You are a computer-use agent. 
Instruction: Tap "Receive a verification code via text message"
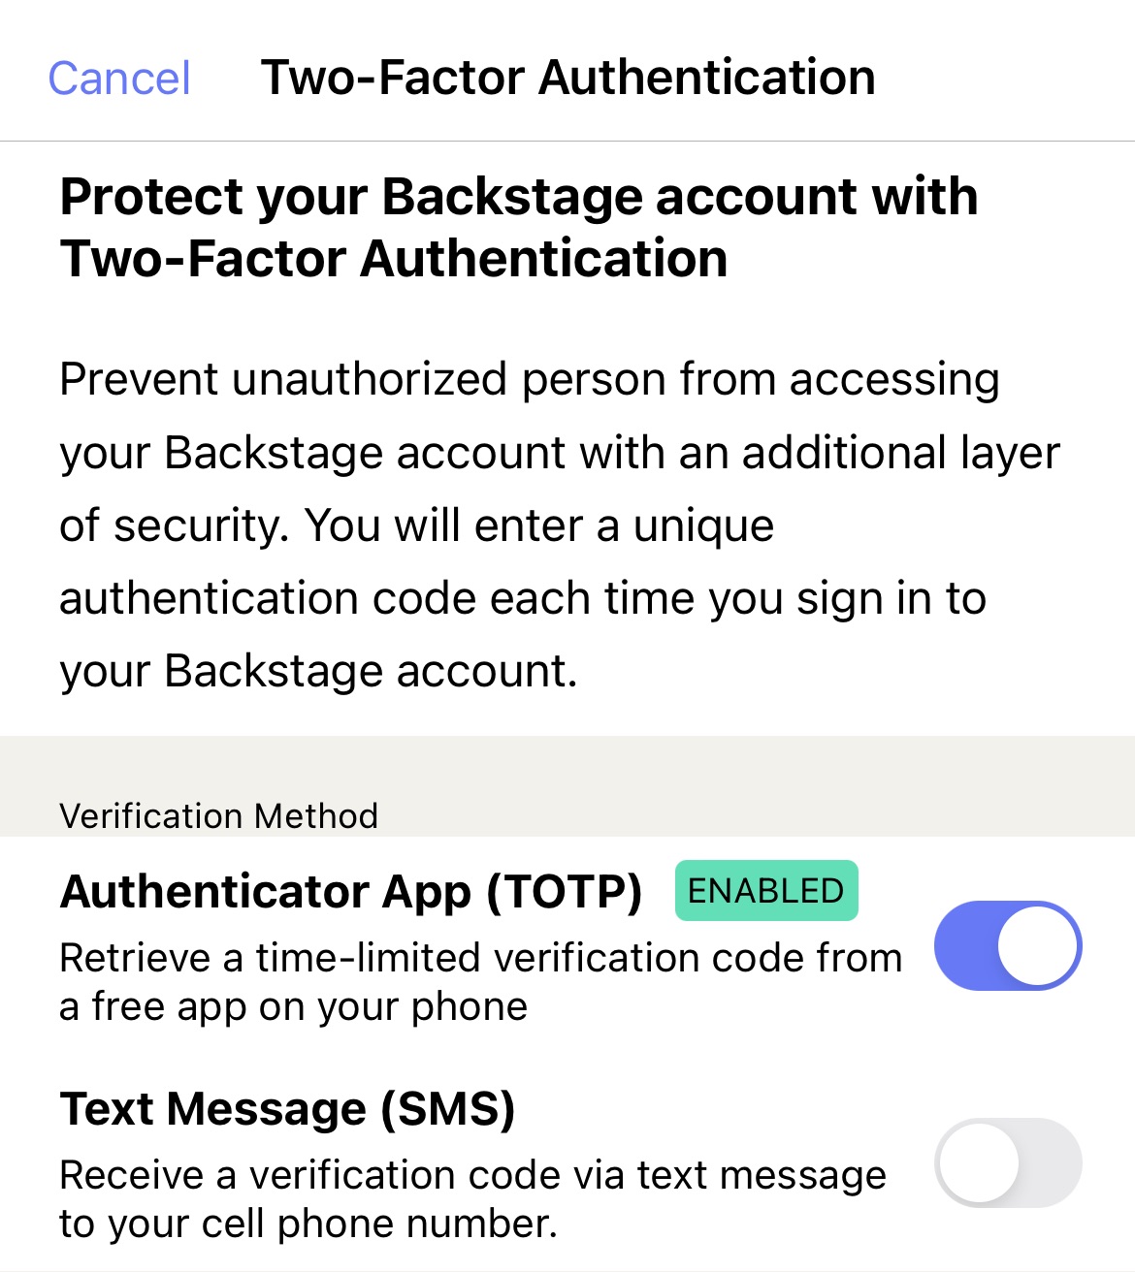coord(473,1175)
